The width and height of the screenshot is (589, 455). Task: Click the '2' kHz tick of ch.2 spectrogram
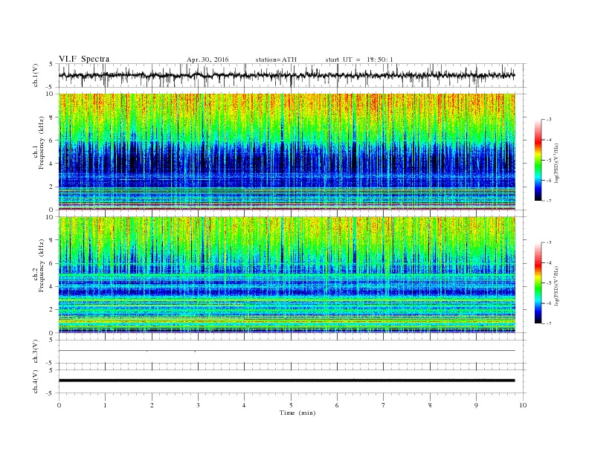(x=51, y=310)
